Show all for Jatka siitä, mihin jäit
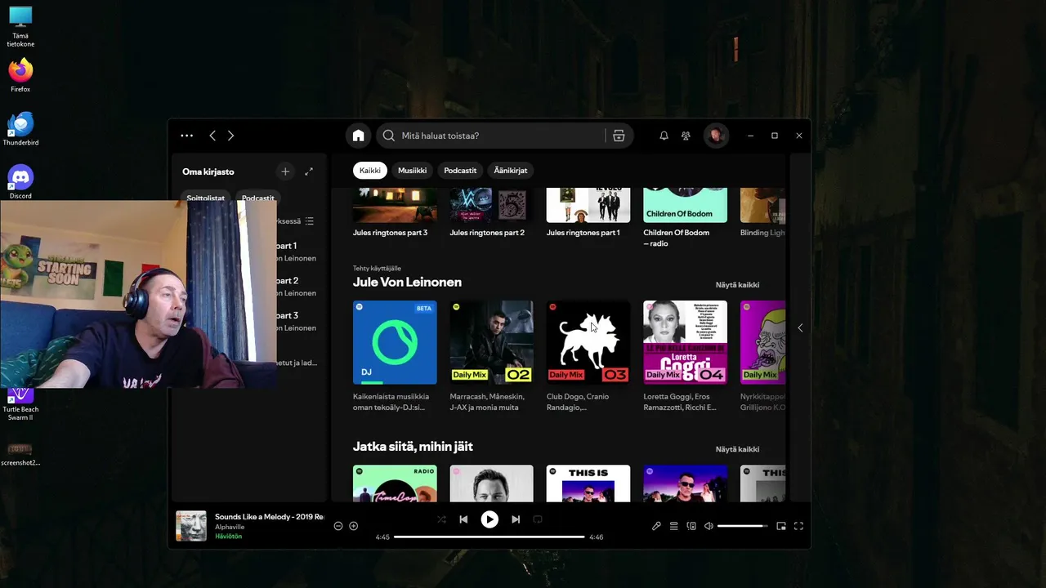Screen dimensions: 1046x588 pos(737,449)
